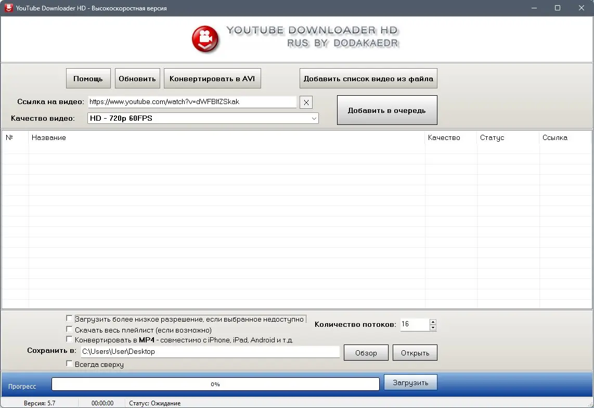
Task: Close the YouTube Downloader HD window
Action: coord(582,8)
